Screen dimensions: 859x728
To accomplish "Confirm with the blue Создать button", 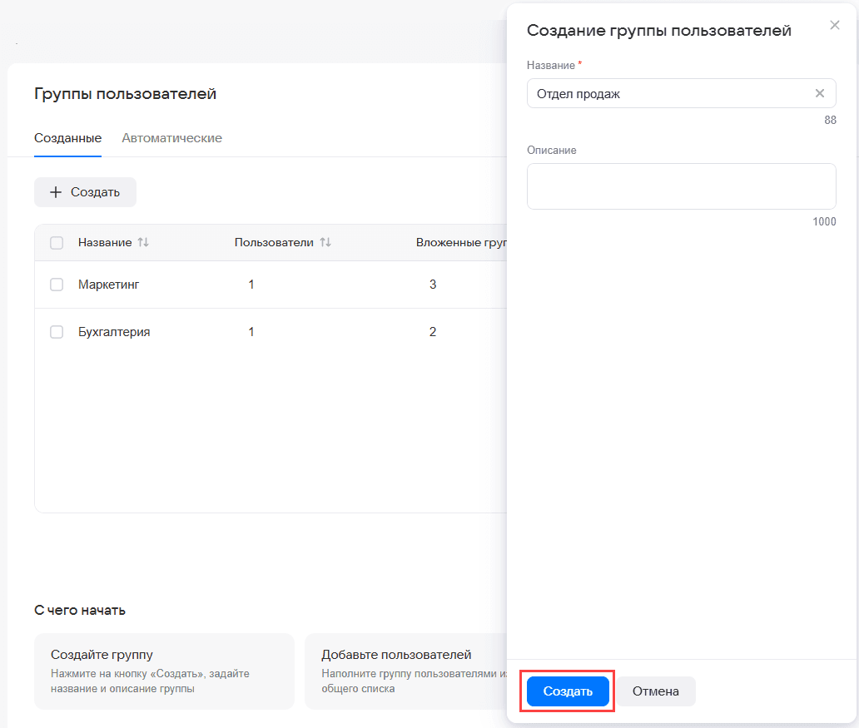I will coord(568,691).
